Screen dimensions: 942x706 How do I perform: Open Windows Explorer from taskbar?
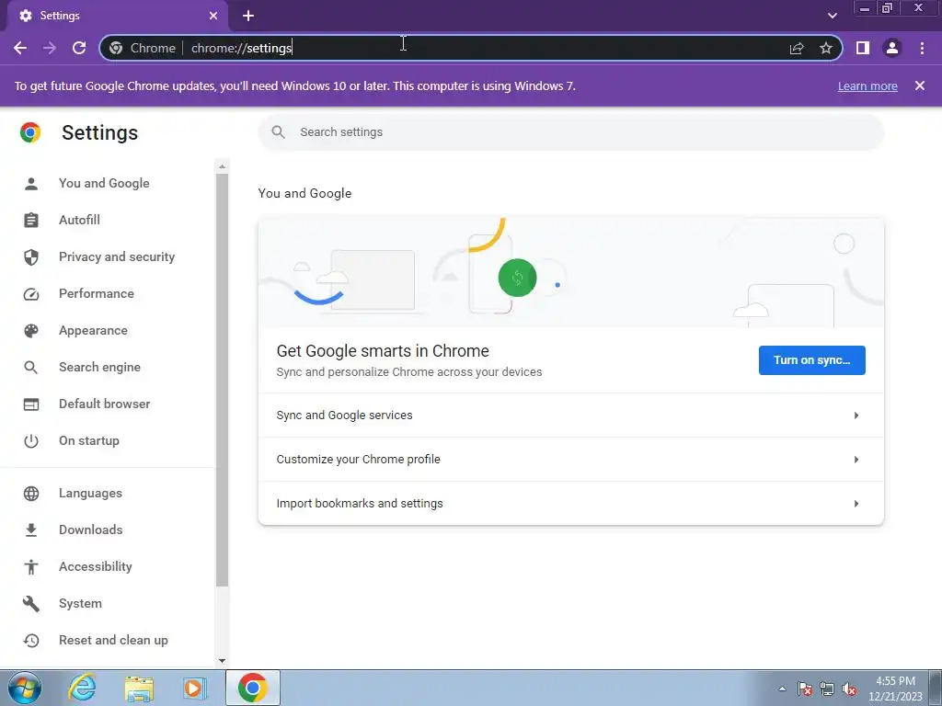click(139, 688)
